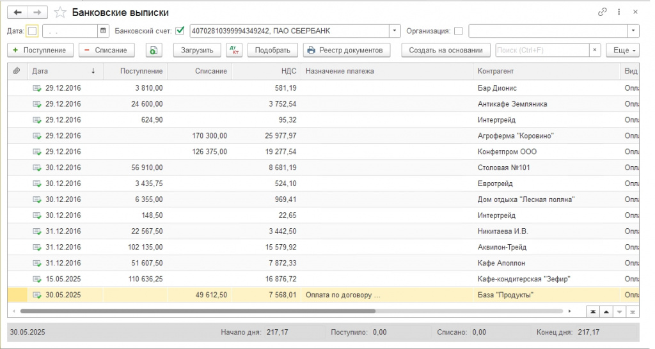
Task: Click document icon in База "Продукты" row
Action: pos(37,295)
